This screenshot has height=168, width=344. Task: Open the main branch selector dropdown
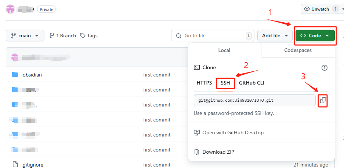click(25, 36)
